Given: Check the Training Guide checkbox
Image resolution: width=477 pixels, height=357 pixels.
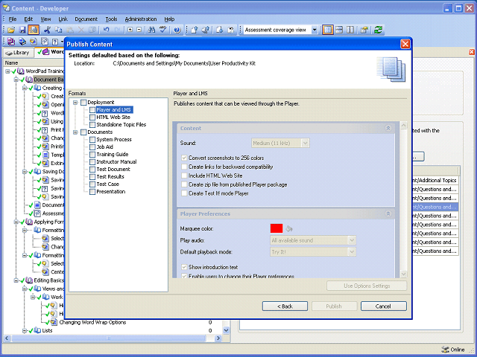Looking at the screenshot, I should tap(92, 154).
